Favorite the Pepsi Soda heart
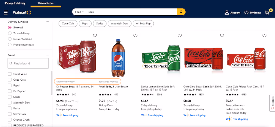Viewport: 275px width, 127px height. pos(135,35)
